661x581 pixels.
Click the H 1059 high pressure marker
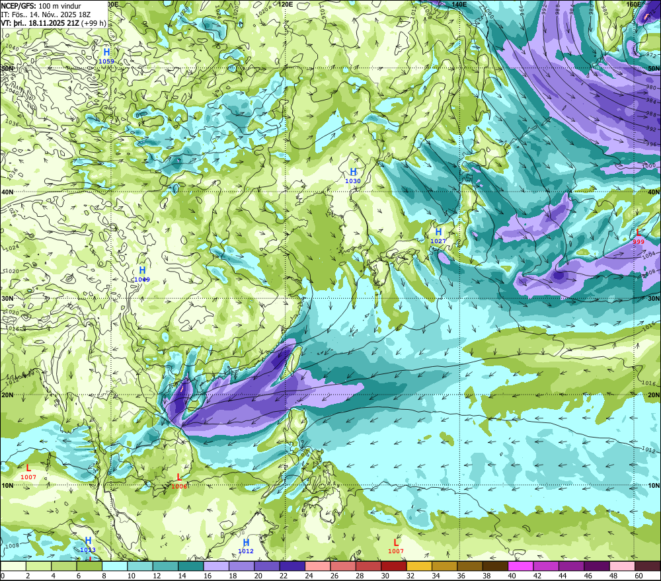(x=106, y=56)
